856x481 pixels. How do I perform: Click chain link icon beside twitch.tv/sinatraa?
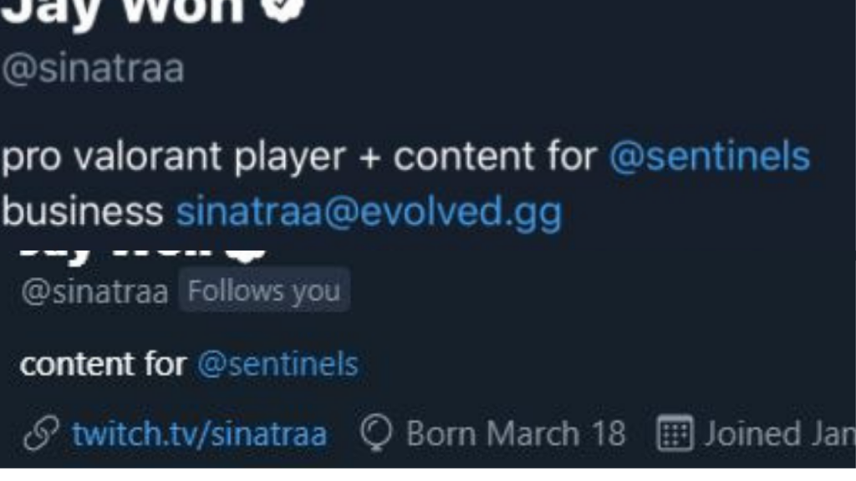coord(41,434)
